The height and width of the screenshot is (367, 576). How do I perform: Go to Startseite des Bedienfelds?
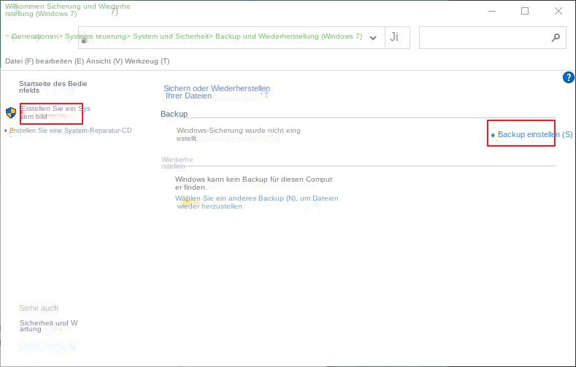(53, 88)
